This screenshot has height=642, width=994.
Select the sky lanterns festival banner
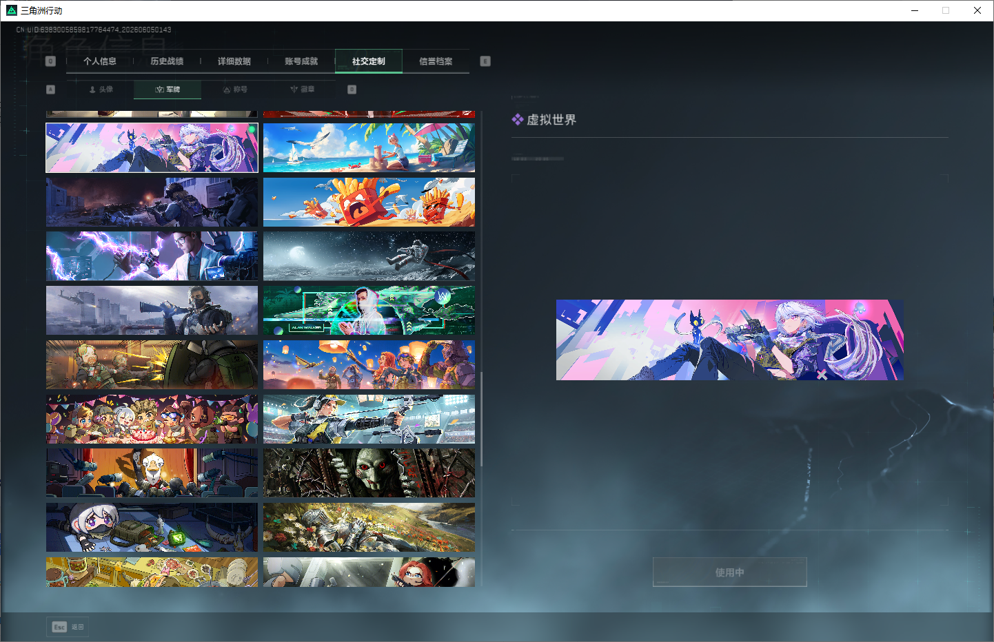click(369, 365)
